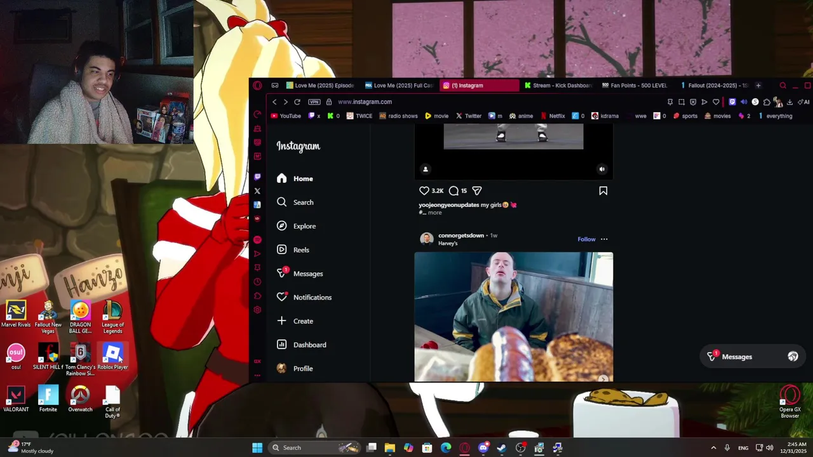Open a new browser tab with plus button
Viewport: 813px width, 457px height.
tap(758, 86)
